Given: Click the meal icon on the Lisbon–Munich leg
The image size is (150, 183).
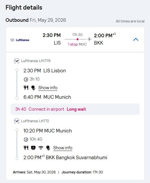Looking at the screenshot, I should [26, 88].
